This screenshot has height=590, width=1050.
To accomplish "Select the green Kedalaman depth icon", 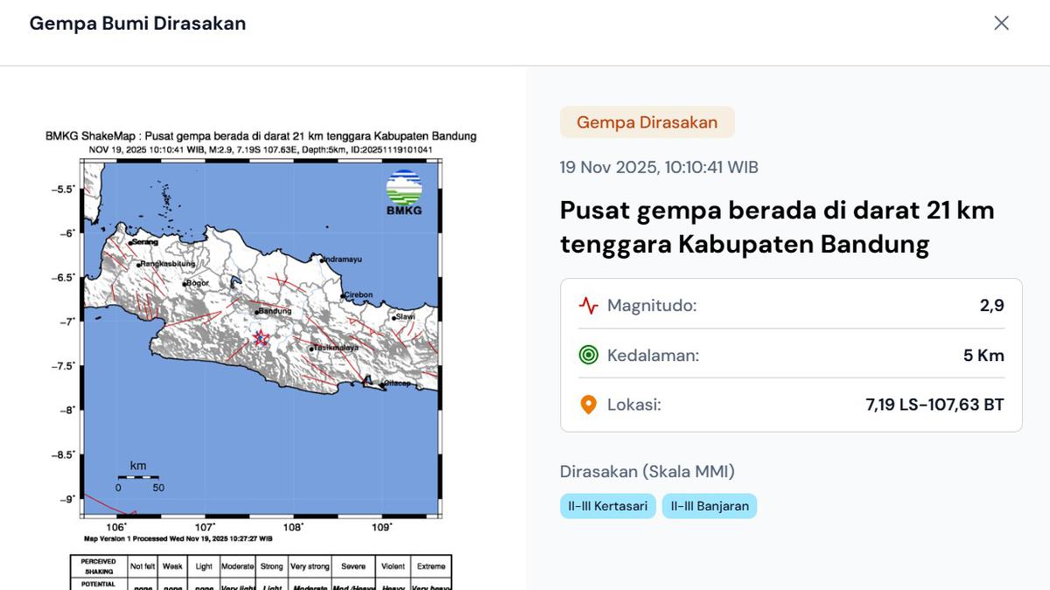I will coord(587,355).
